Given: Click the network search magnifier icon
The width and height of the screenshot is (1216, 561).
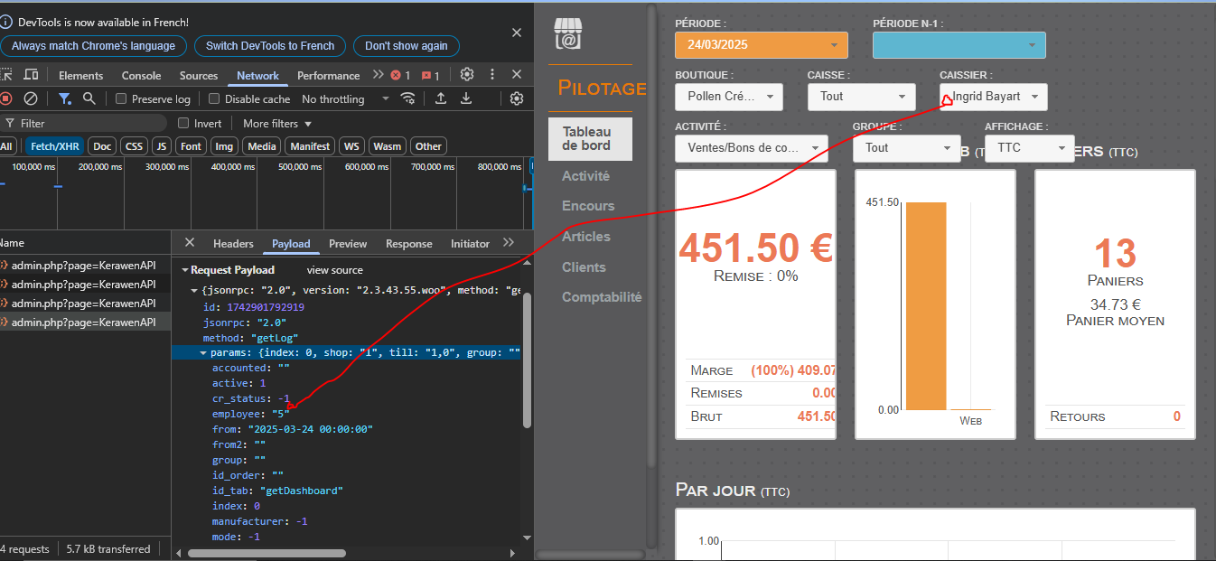Looking at the screenshot, I should [x=89, y=98].
